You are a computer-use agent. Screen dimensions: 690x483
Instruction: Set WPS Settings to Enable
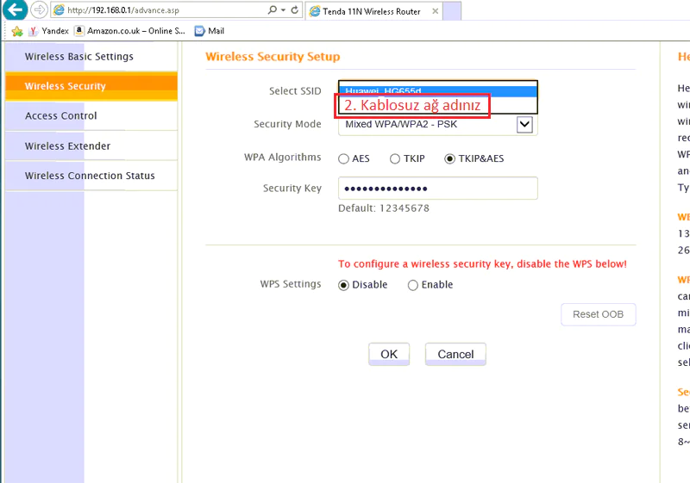click(x=413, y=286)
